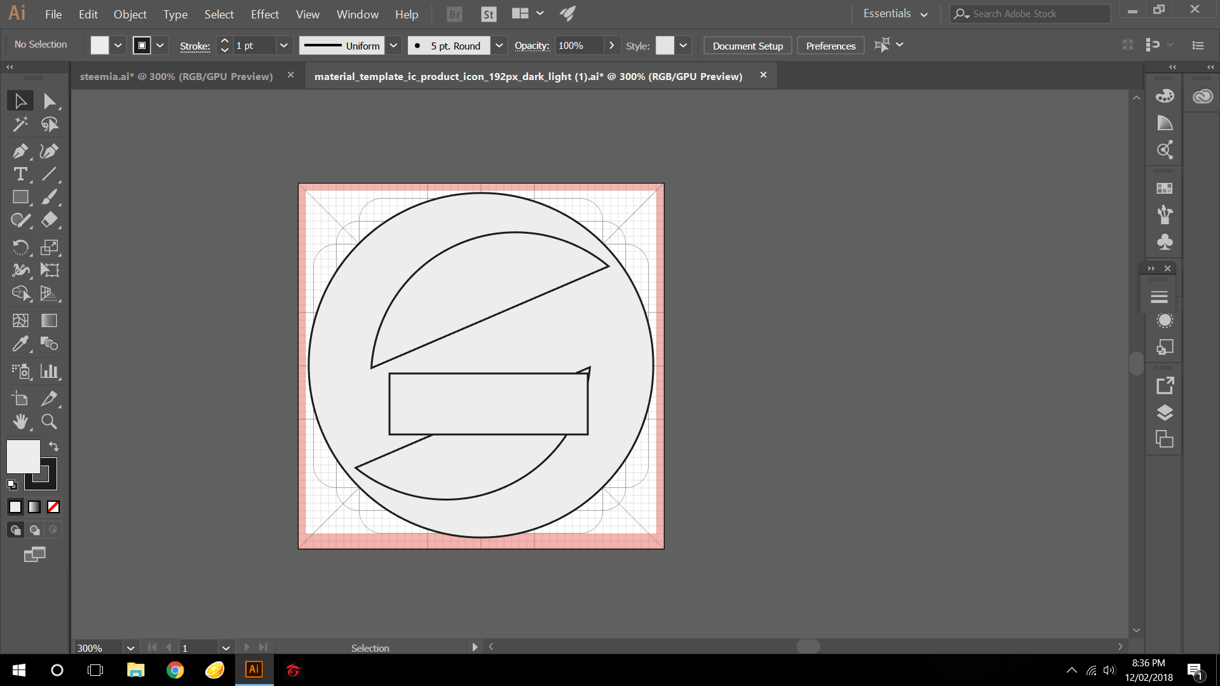This screenshot has height=686, width=1220.
Task: Switch to material_template_ic_product_icon tab
Action: pos(528,76)
